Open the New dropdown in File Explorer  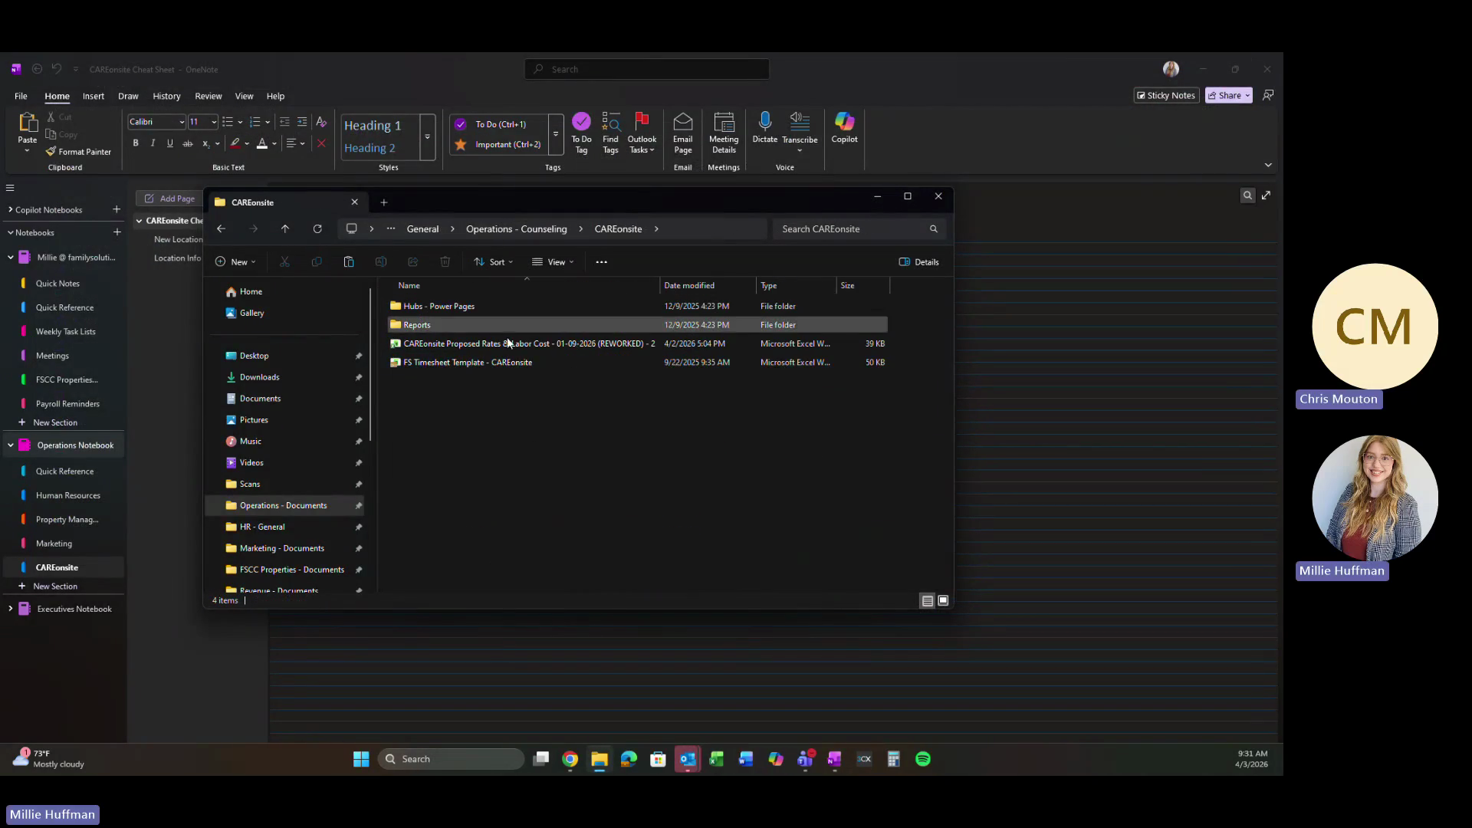click(x=235, y=261)
